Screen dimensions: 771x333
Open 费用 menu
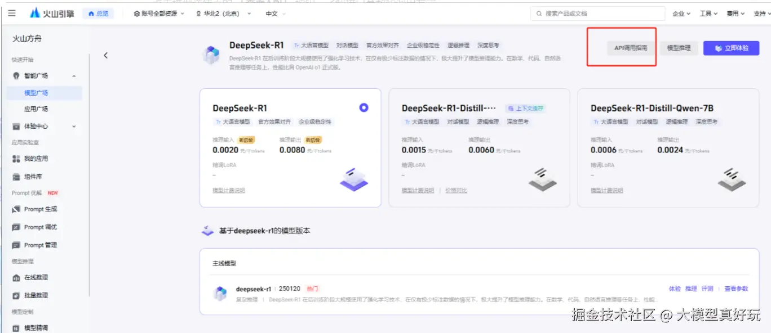735,13
